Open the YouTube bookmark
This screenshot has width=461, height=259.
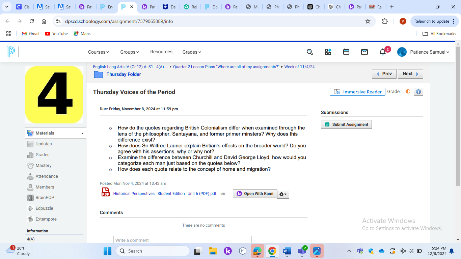coord(56,34)
